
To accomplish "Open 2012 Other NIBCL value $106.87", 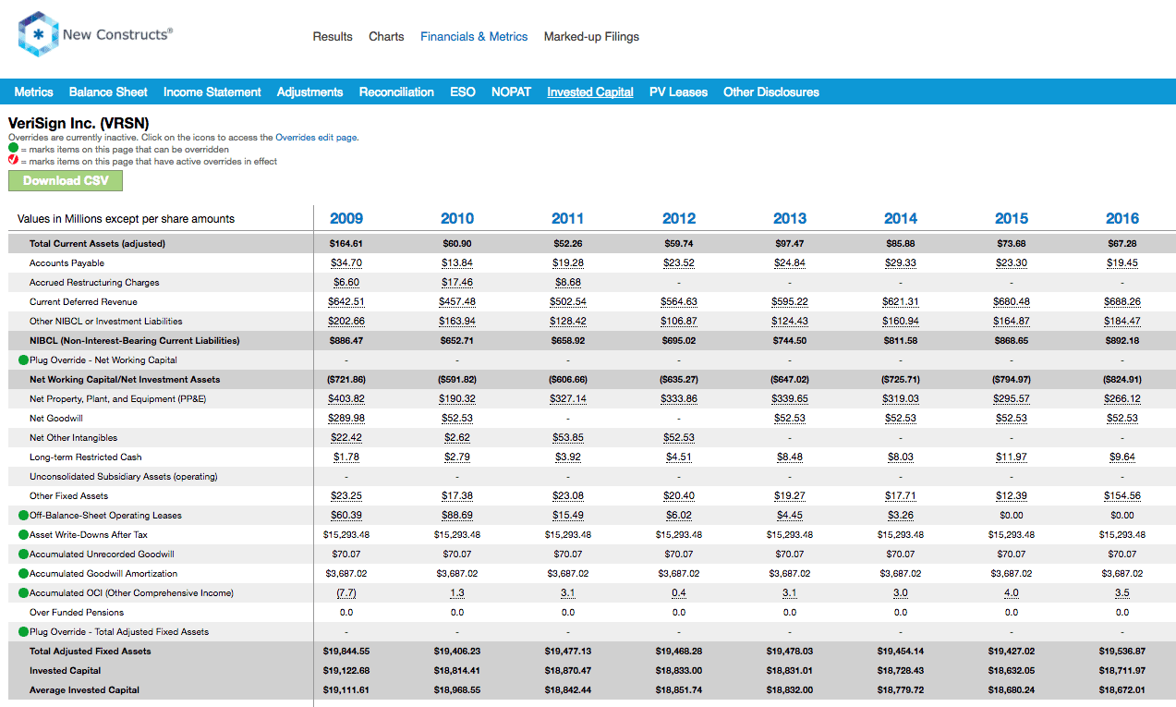I will point(679,322).
